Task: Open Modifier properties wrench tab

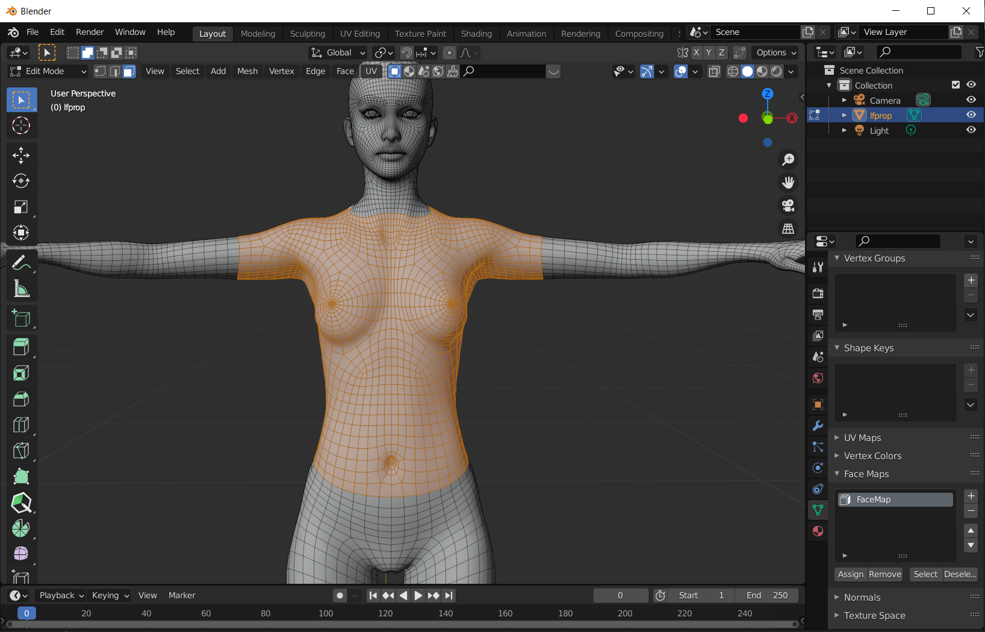Action: pos(818,426)
